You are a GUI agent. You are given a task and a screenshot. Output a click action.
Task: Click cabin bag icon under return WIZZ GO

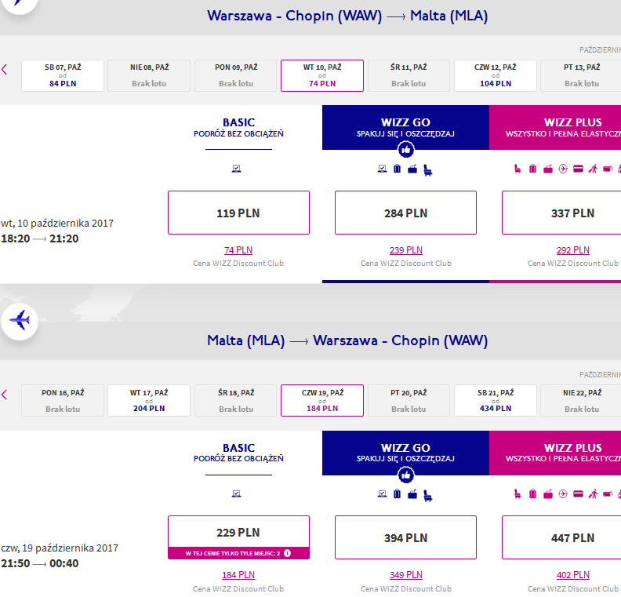pos(412,494)
